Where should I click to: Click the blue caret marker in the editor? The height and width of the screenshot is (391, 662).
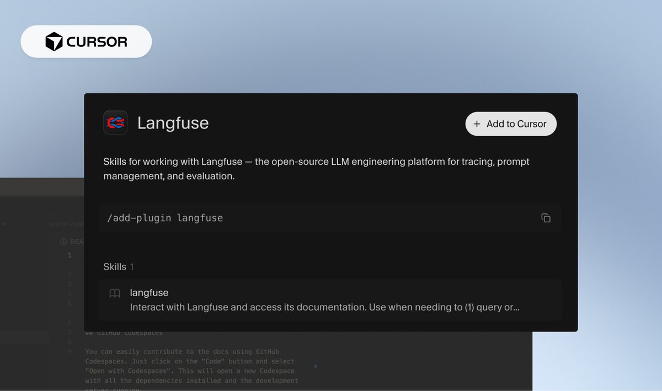click(315, 366)
